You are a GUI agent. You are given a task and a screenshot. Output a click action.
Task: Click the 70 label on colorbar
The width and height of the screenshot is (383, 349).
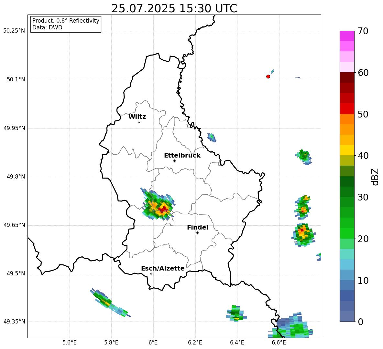[x=363, y=31]
